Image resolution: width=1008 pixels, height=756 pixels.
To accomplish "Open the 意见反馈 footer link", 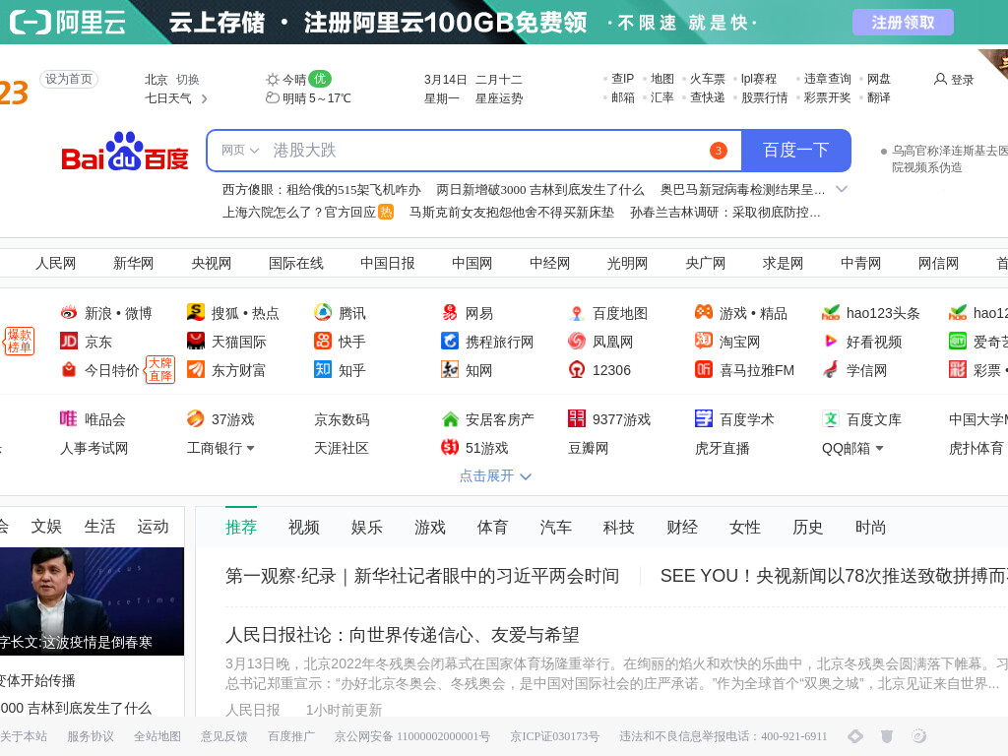I will tap(223, 736).
